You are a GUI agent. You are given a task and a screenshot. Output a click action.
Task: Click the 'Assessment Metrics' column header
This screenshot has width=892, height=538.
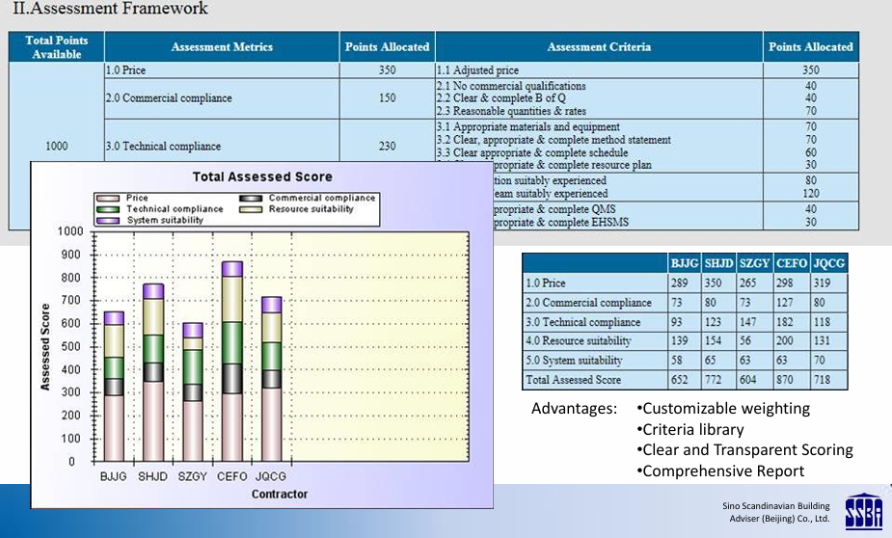222,46
